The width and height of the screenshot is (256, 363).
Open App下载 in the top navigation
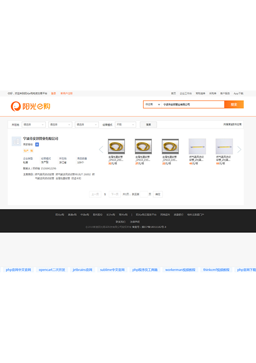[239, 94]
